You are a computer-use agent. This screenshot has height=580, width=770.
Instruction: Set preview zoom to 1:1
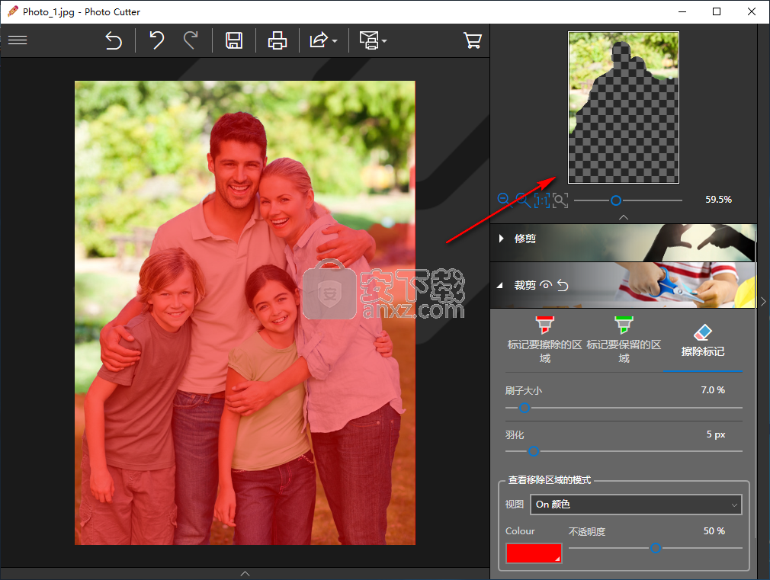(541, 200)
